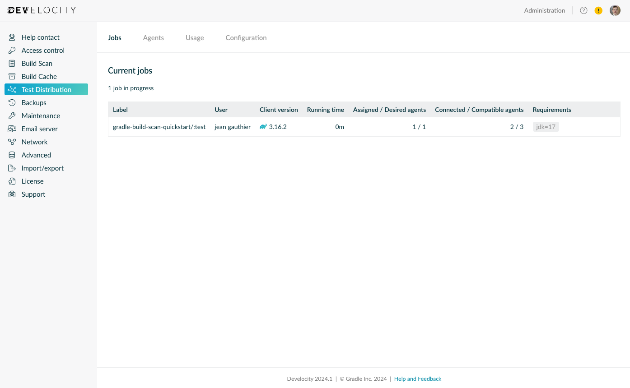Open Maintenance via its wrench icon
The image size is (630, 388).
[x=13, y=115]
